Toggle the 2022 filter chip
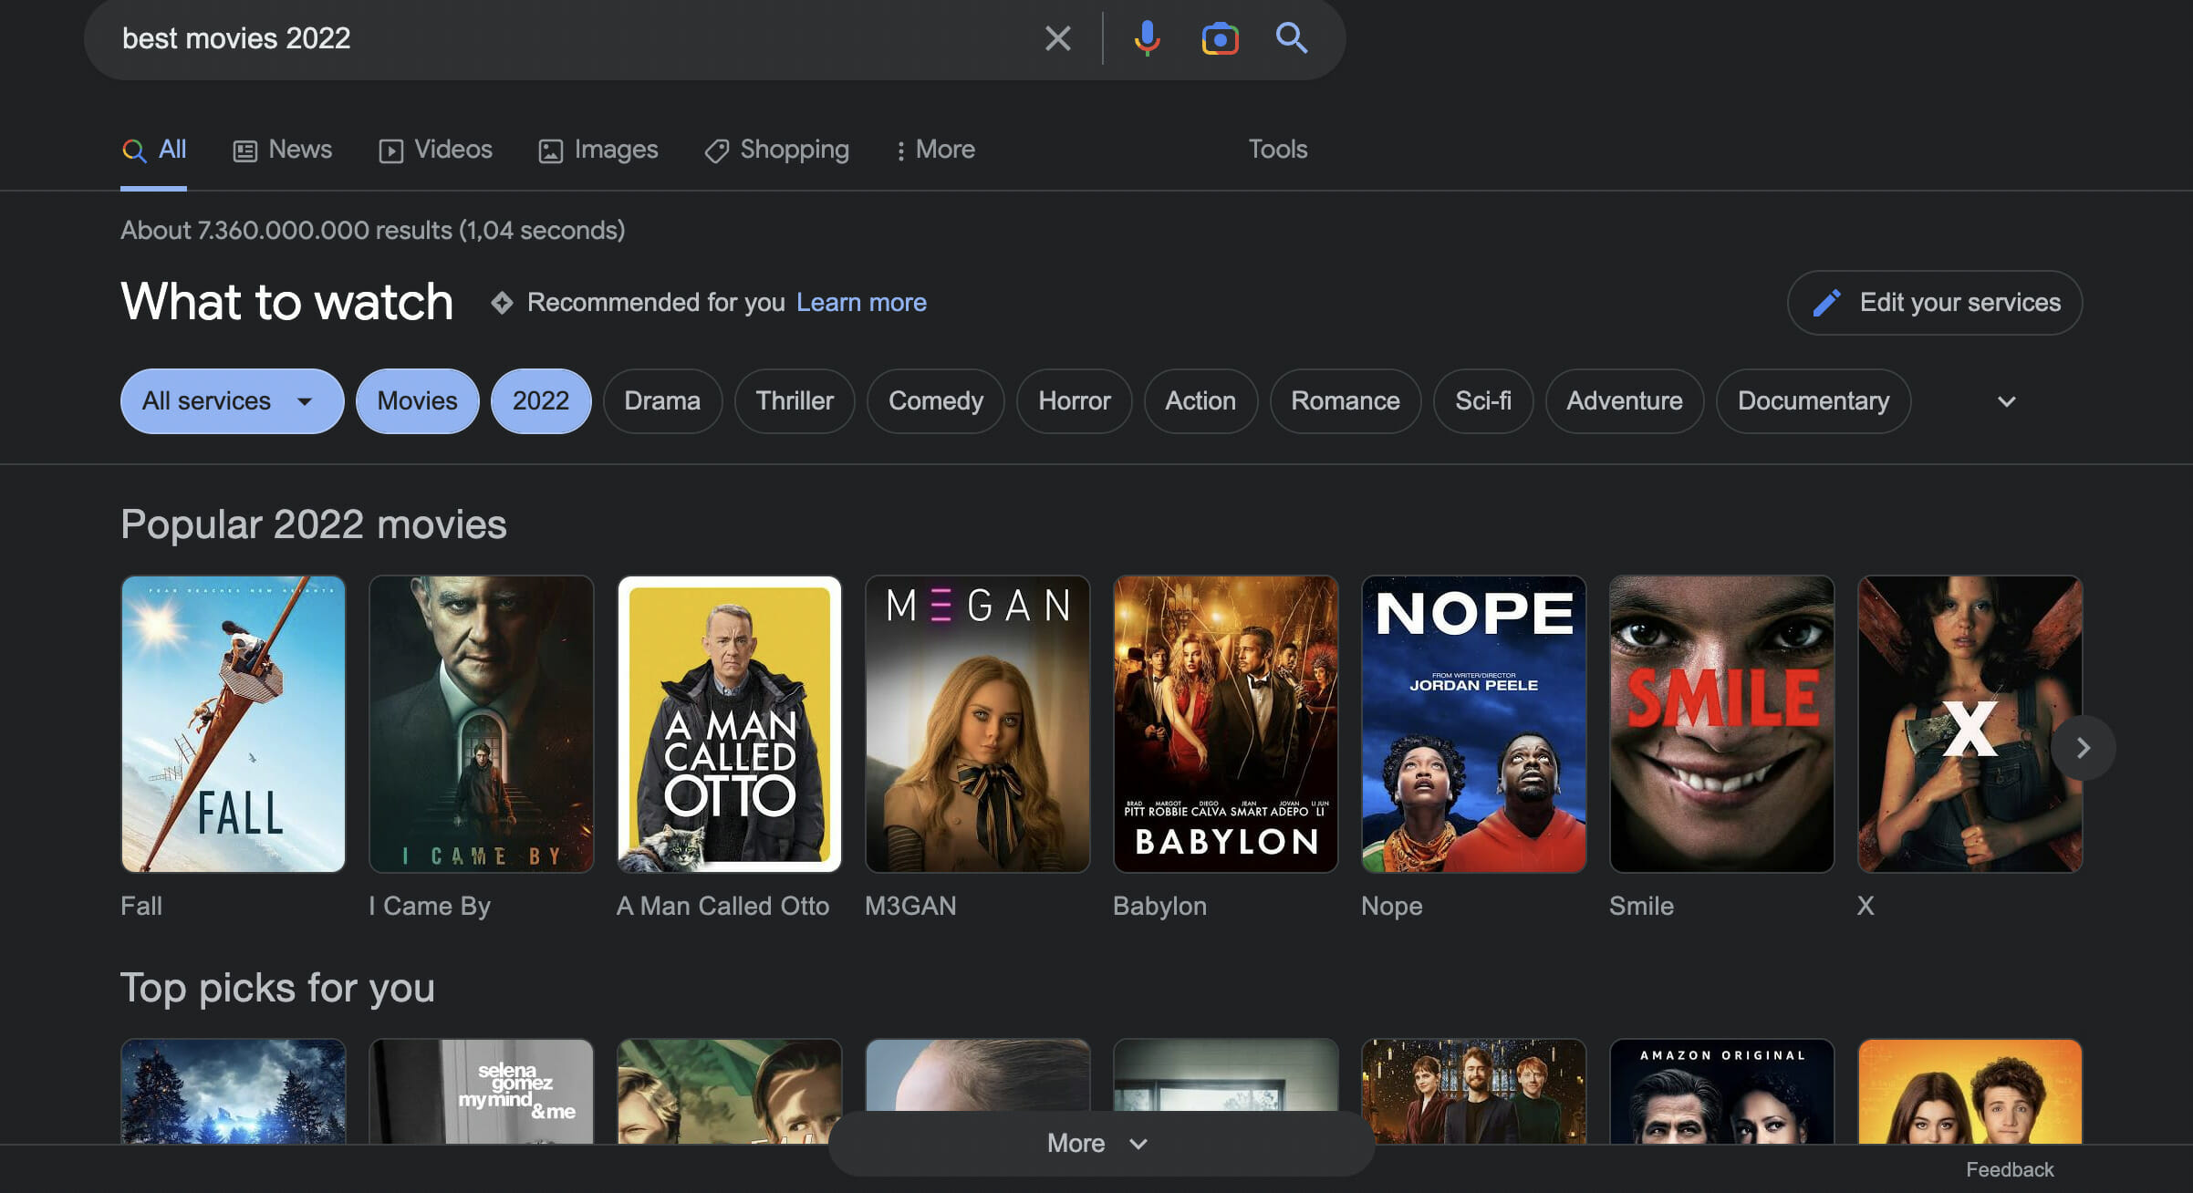2193x1193 pixels. tap(541, 401)
